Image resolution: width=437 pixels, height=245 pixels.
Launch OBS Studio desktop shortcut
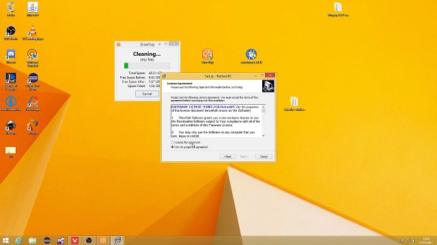(11, 33)
